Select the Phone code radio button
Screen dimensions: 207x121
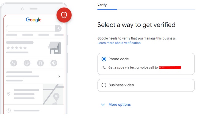[104, 59]
